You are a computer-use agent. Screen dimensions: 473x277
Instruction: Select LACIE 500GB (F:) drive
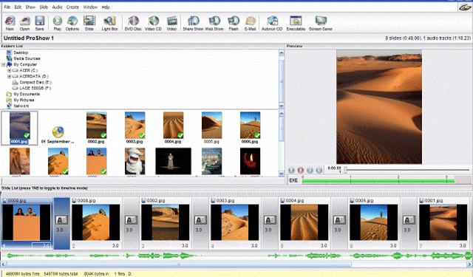(35, 89)
